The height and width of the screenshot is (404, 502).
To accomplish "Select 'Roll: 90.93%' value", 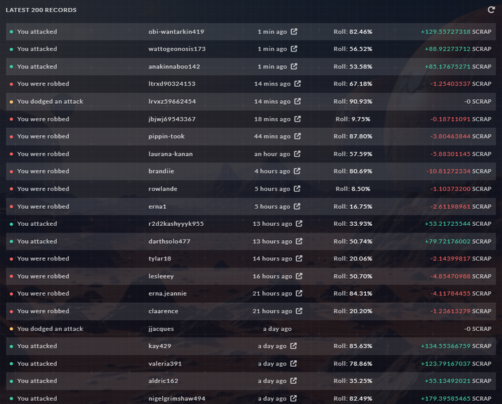I will coord(353,101).
